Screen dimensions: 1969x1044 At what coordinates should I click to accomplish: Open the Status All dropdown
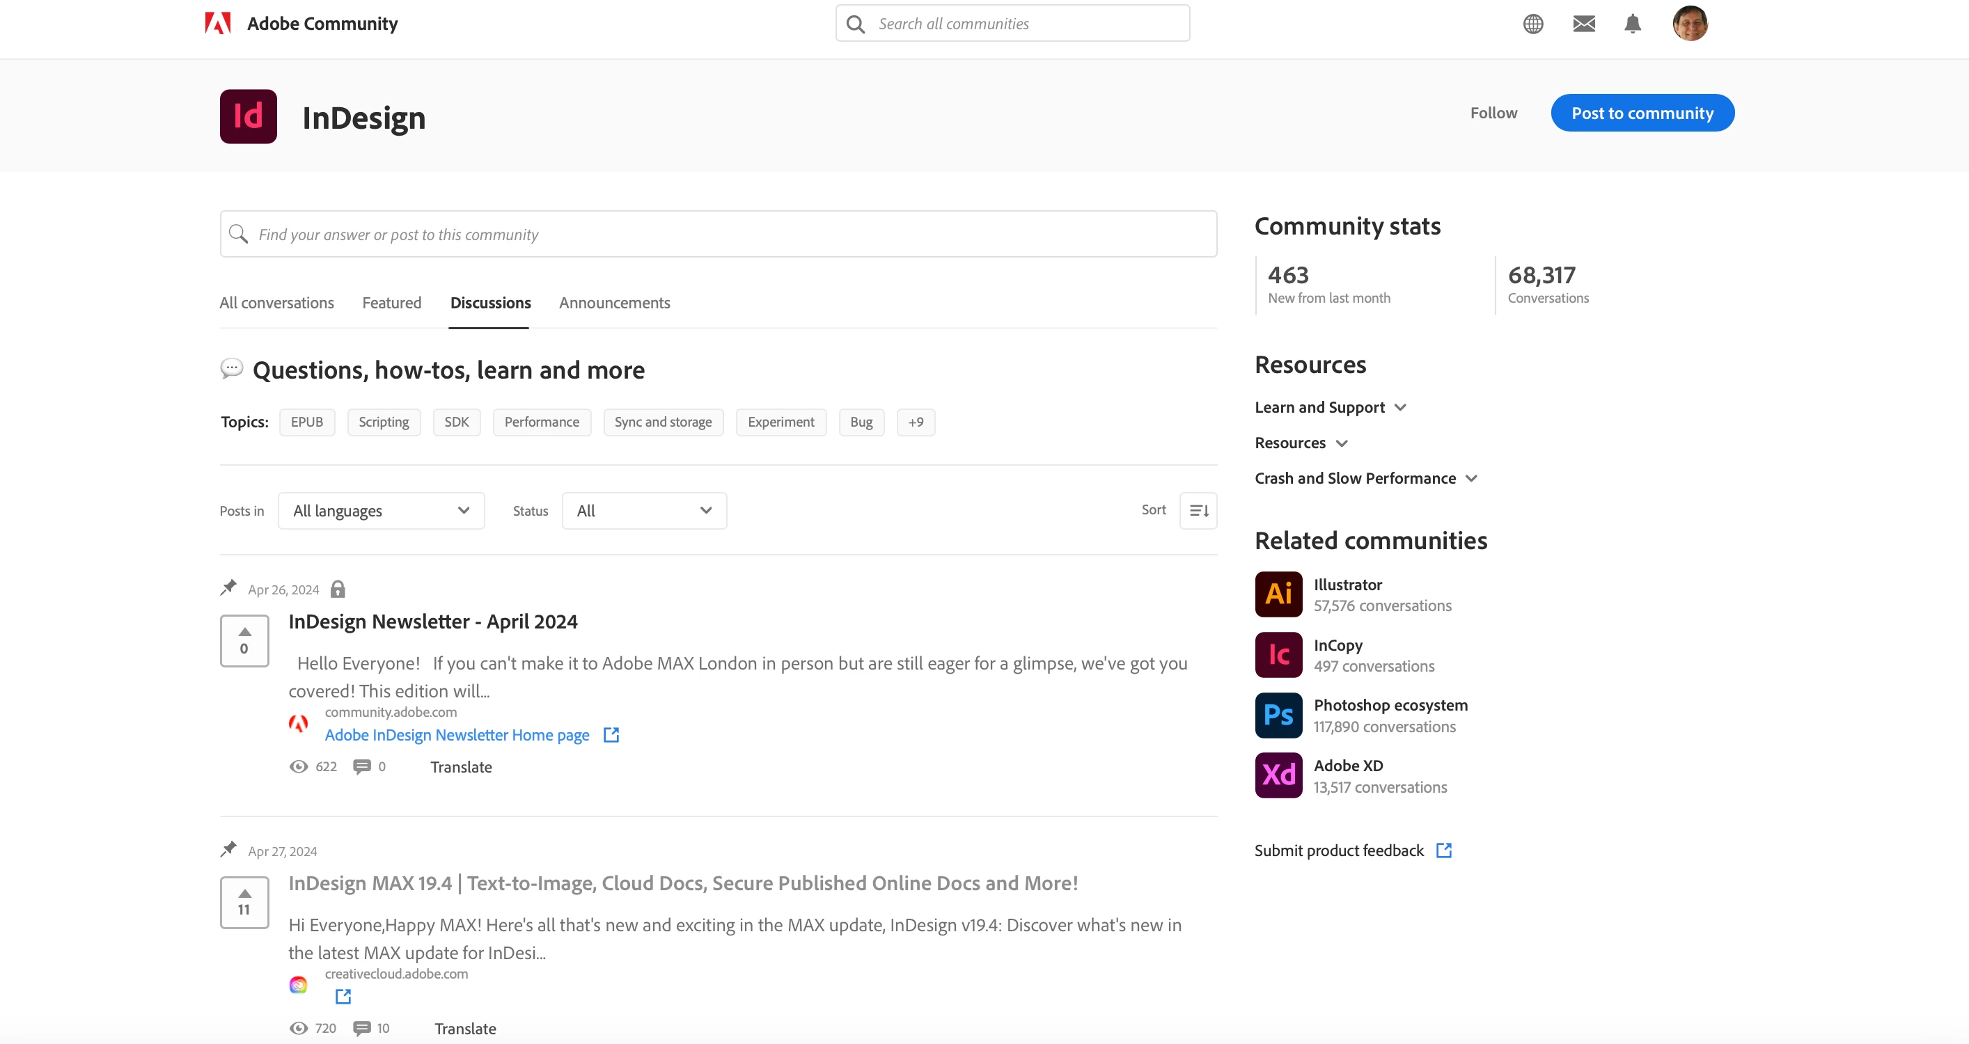pos(643,511)
